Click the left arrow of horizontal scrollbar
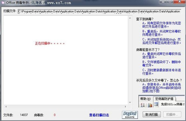The image size is (186, 121). (6, 107)
